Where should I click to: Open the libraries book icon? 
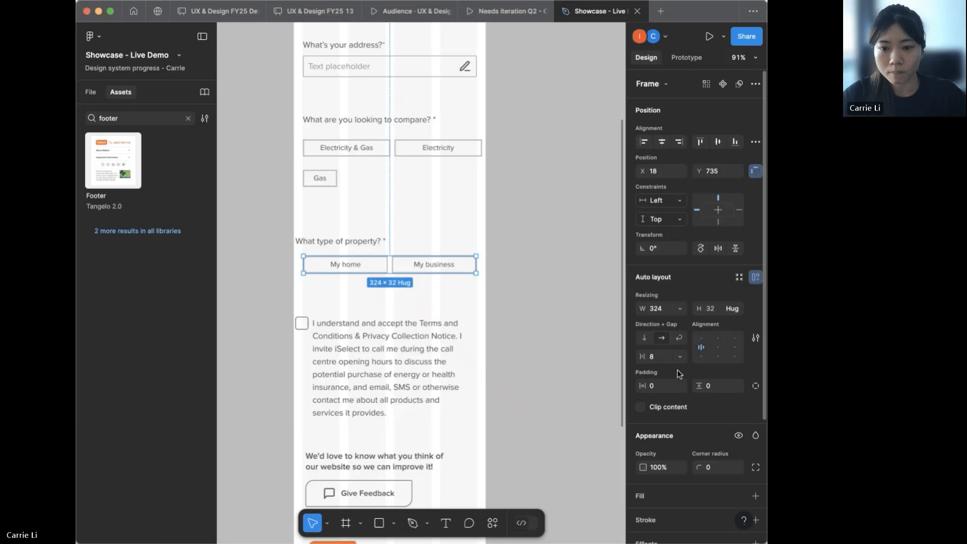pyautogui.click(x=204, y=92)
